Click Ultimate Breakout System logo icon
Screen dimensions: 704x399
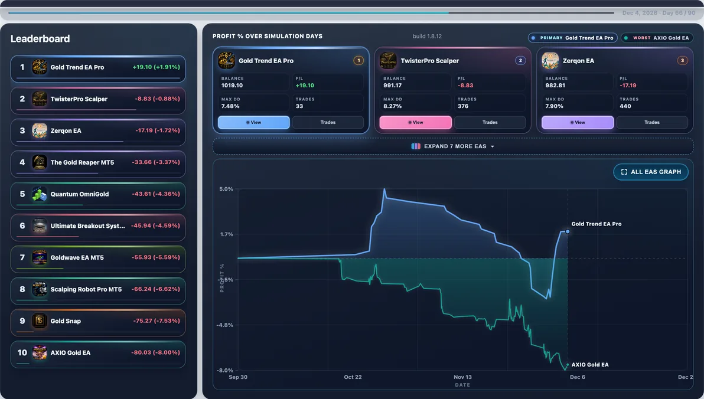coord(40,225)
